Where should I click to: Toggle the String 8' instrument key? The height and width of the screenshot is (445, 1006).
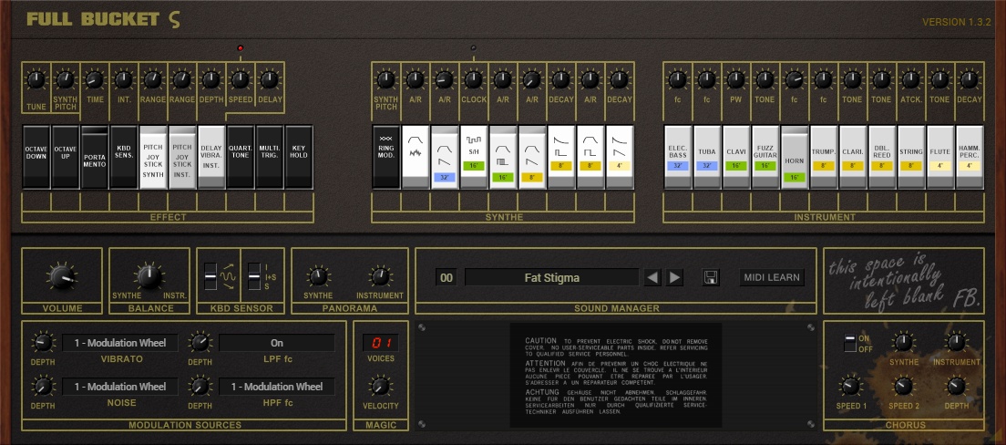click(x=911, y=157)
